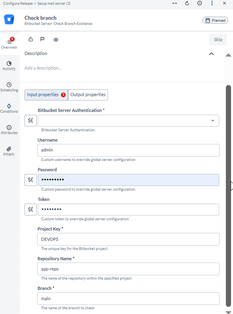The width and height of the screenshot is (233, 314).
Task: Toggle variable mode for the Password field
Action: tap(30, 180)
